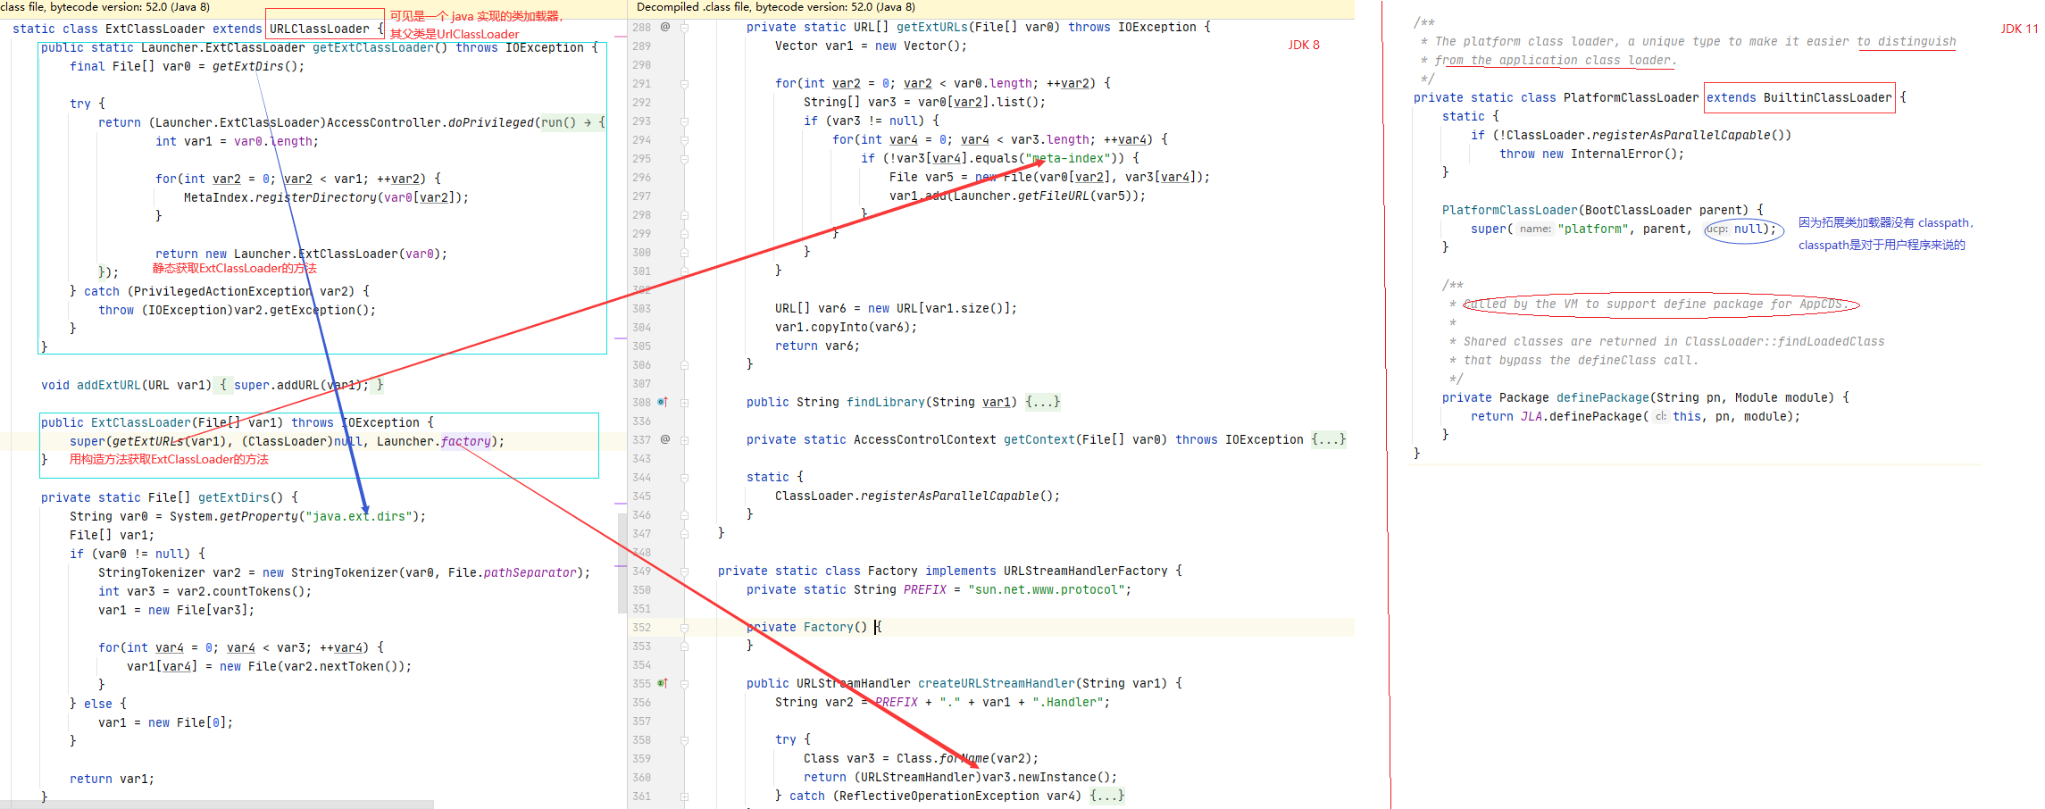2045x809 pixels.
Task: Expand the catch fold marker on line 361
Action: pyautogui.click(x=685, y=796)
